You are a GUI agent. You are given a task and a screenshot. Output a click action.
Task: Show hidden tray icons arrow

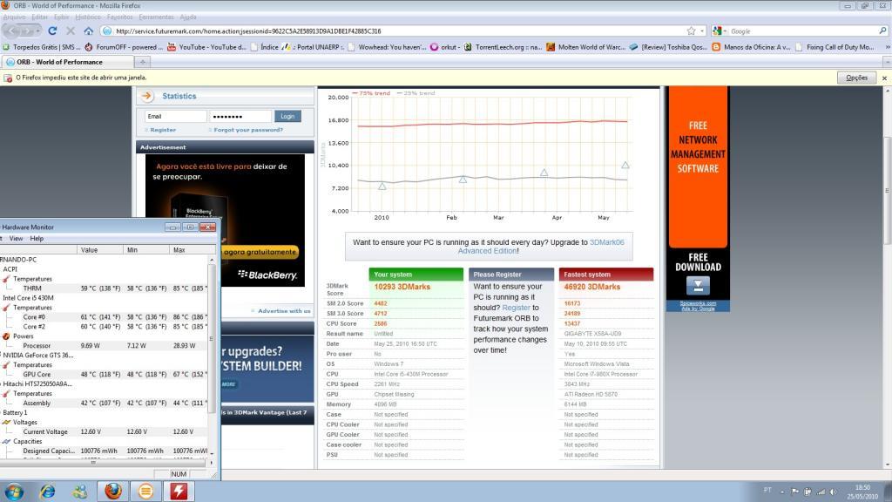(x=782, y=492)
